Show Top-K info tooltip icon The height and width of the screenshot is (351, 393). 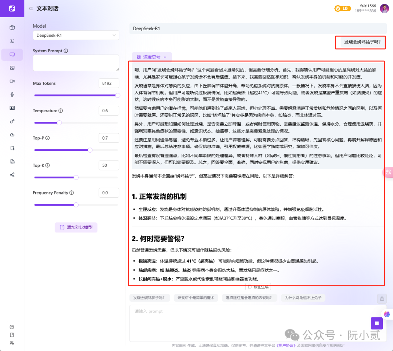point(47,165)
